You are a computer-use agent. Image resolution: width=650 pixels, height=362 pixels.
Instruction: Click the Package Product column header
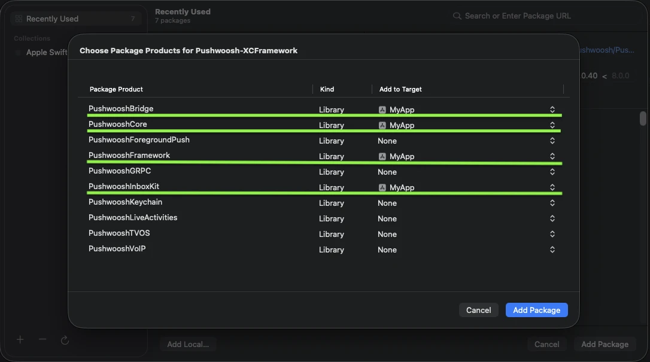tap(116, 89)
